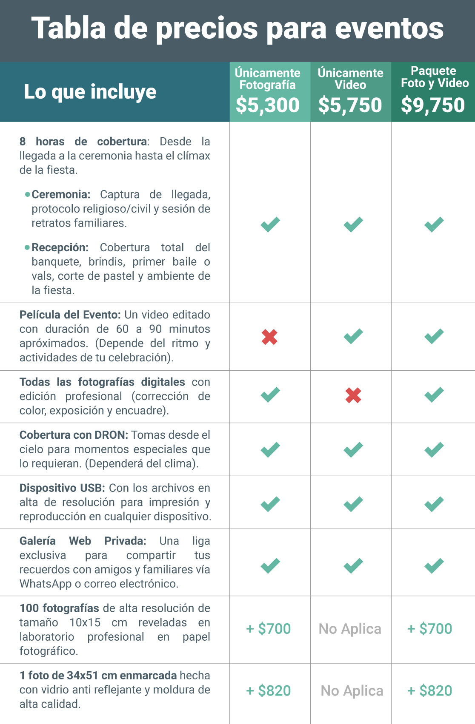The height and width of the screenshot is (724, 475).
Task: Click the red X in Película del Evento row
Action: coord(269,337)
